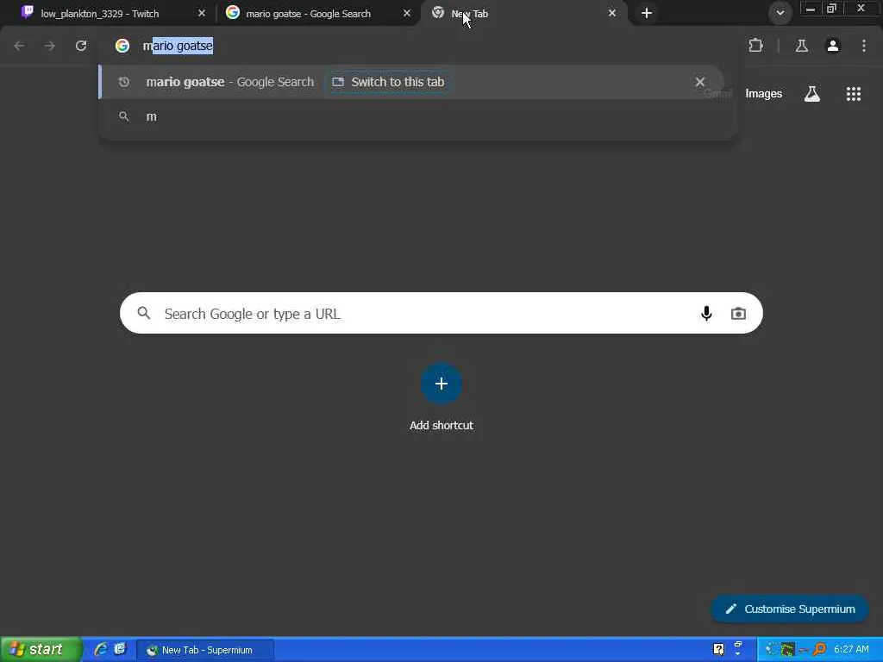Start voice search with microphone icon
Viewport: 883px width, 662px height.
click(x=706, y=313)
